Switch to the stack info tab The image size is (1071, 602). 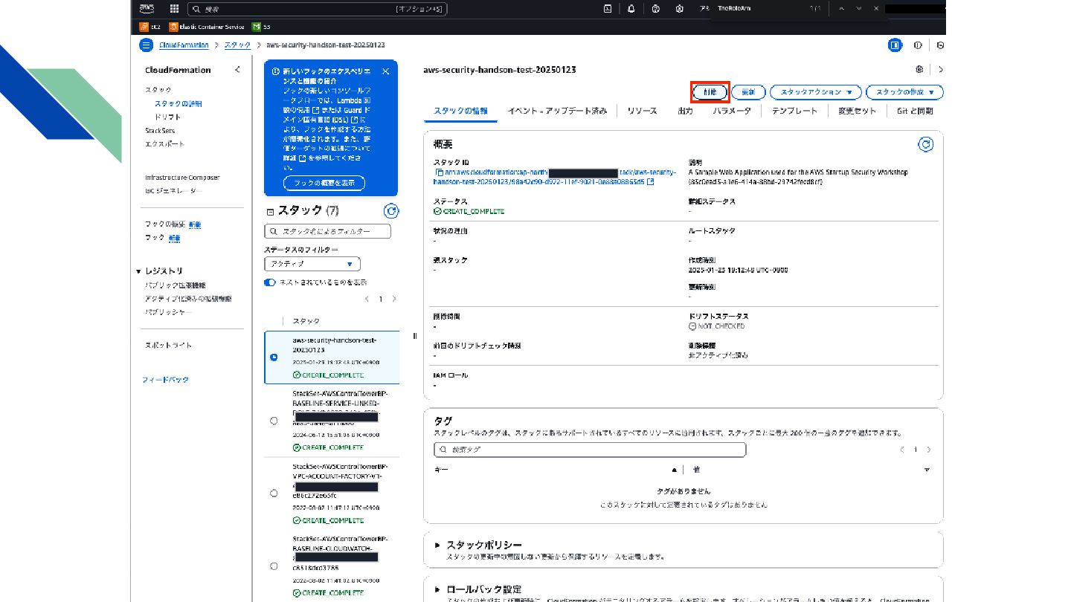(460, 111)
